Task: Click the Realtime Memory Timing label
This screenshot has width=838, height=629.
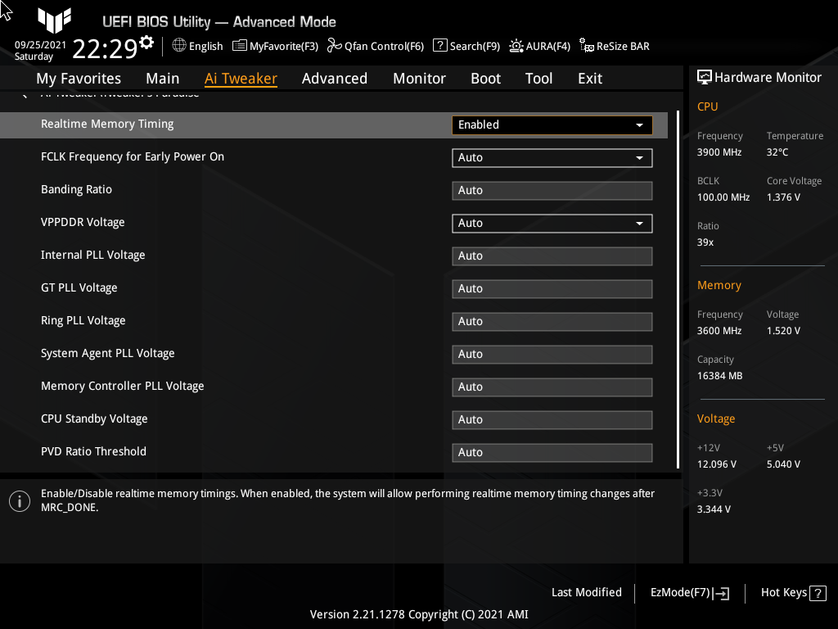Action: (x=107, y=124)
